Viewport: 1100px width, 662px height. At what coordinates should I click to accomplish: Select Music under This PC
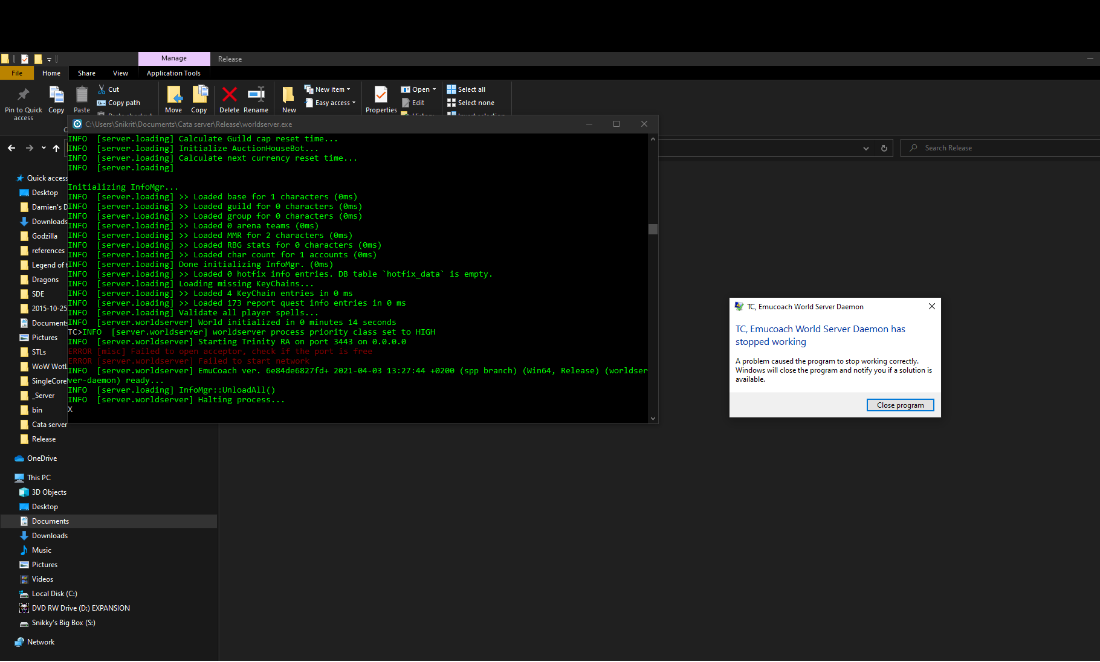36,550
